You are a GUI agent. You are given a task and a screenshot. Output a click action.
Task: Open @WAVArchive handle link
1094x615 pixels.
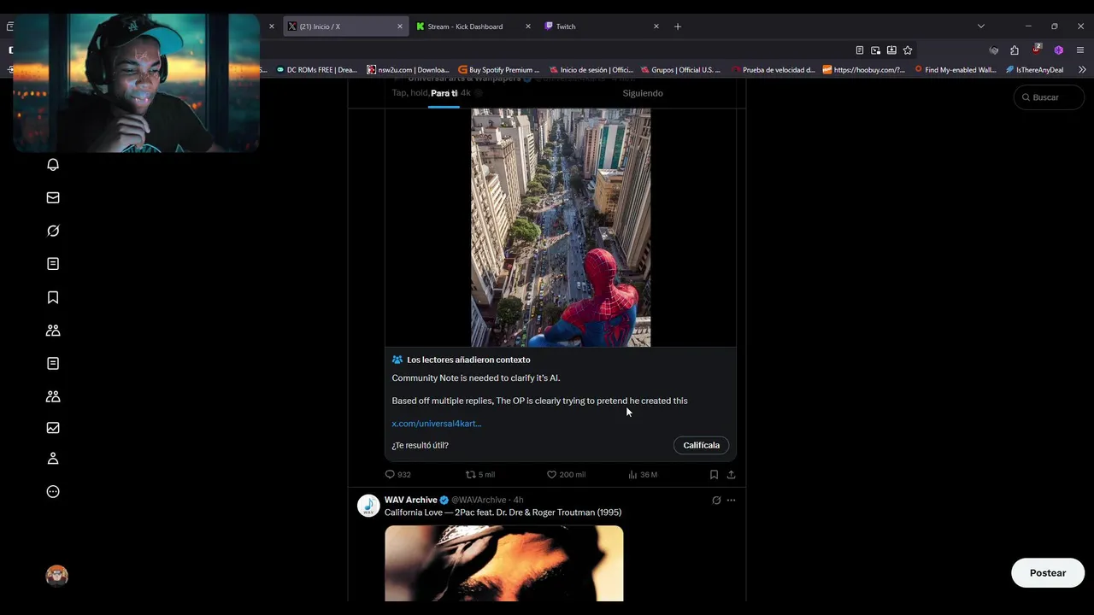coord(479,500)
